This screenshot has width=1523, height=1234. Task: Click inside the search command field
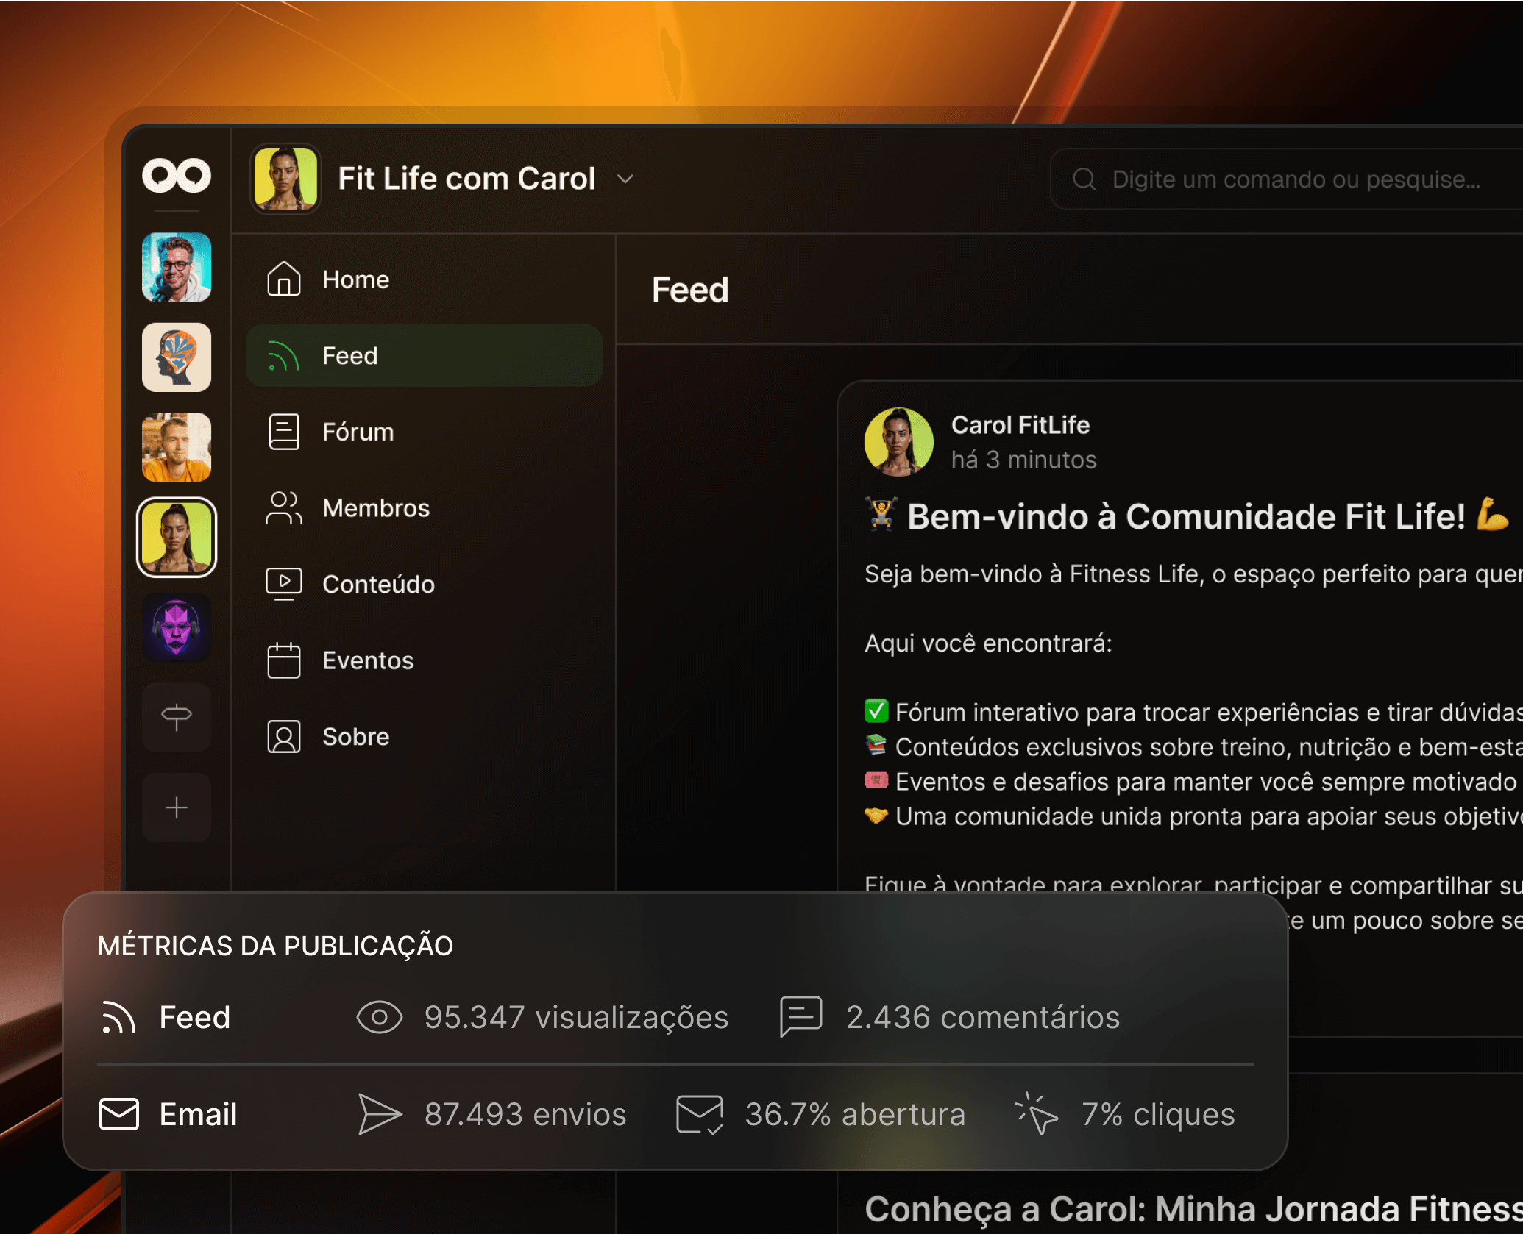click(1288, 178)
